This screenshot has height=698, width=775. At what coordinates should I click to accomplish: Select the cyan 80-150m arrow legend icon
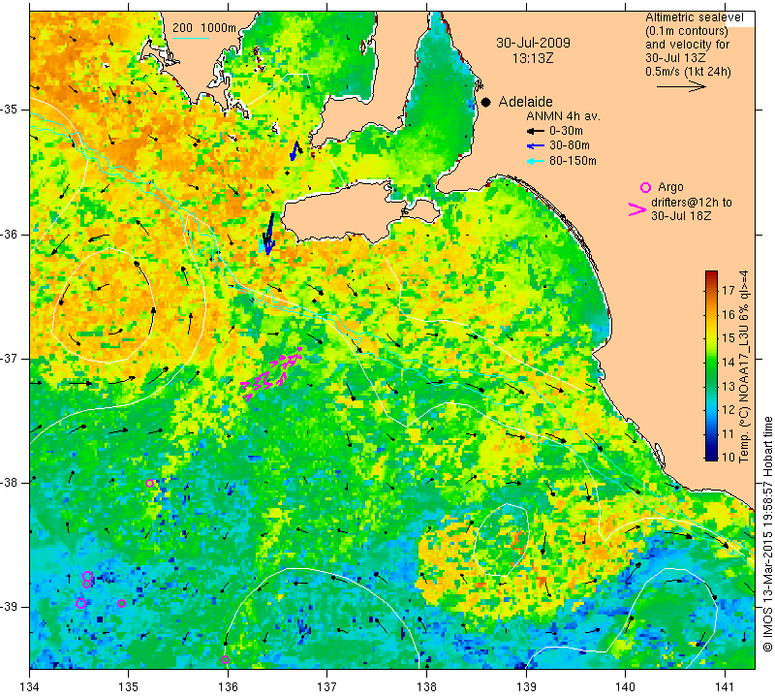pyautogui.click(x=535, y=161)
